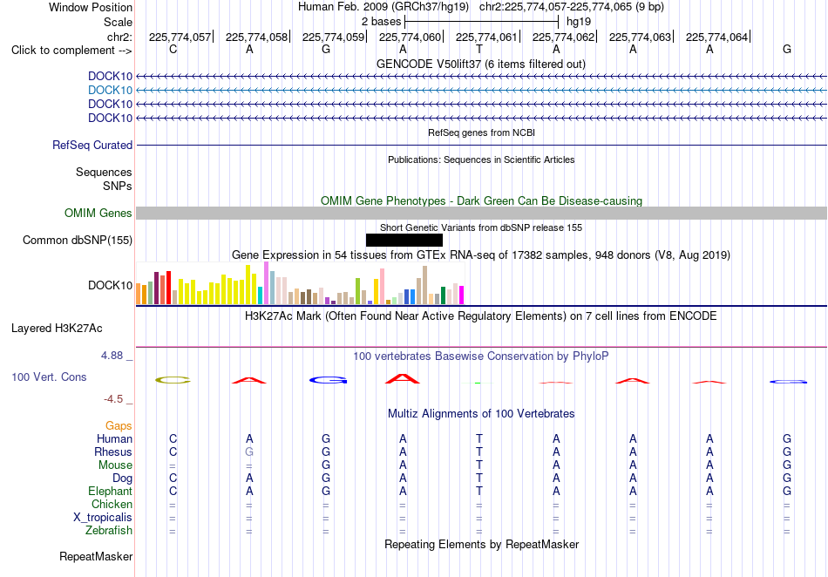Click the cyan bar in GTEx chart
This screenshot has height=577, width=828.
(x=261, y=295)
